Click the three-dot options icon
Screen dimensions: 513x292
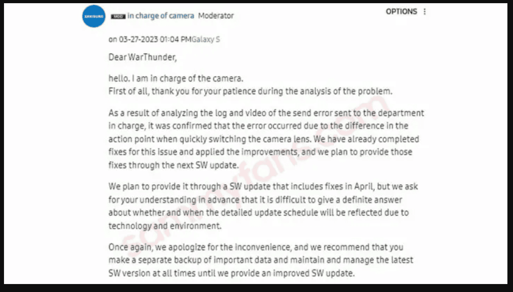click(424, 12)
